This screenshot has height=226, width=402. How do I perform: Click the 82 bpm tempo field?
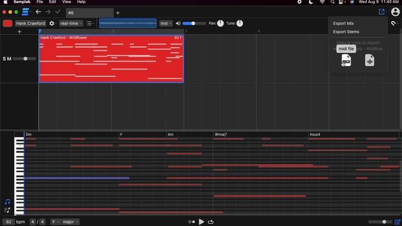(8, 222)
